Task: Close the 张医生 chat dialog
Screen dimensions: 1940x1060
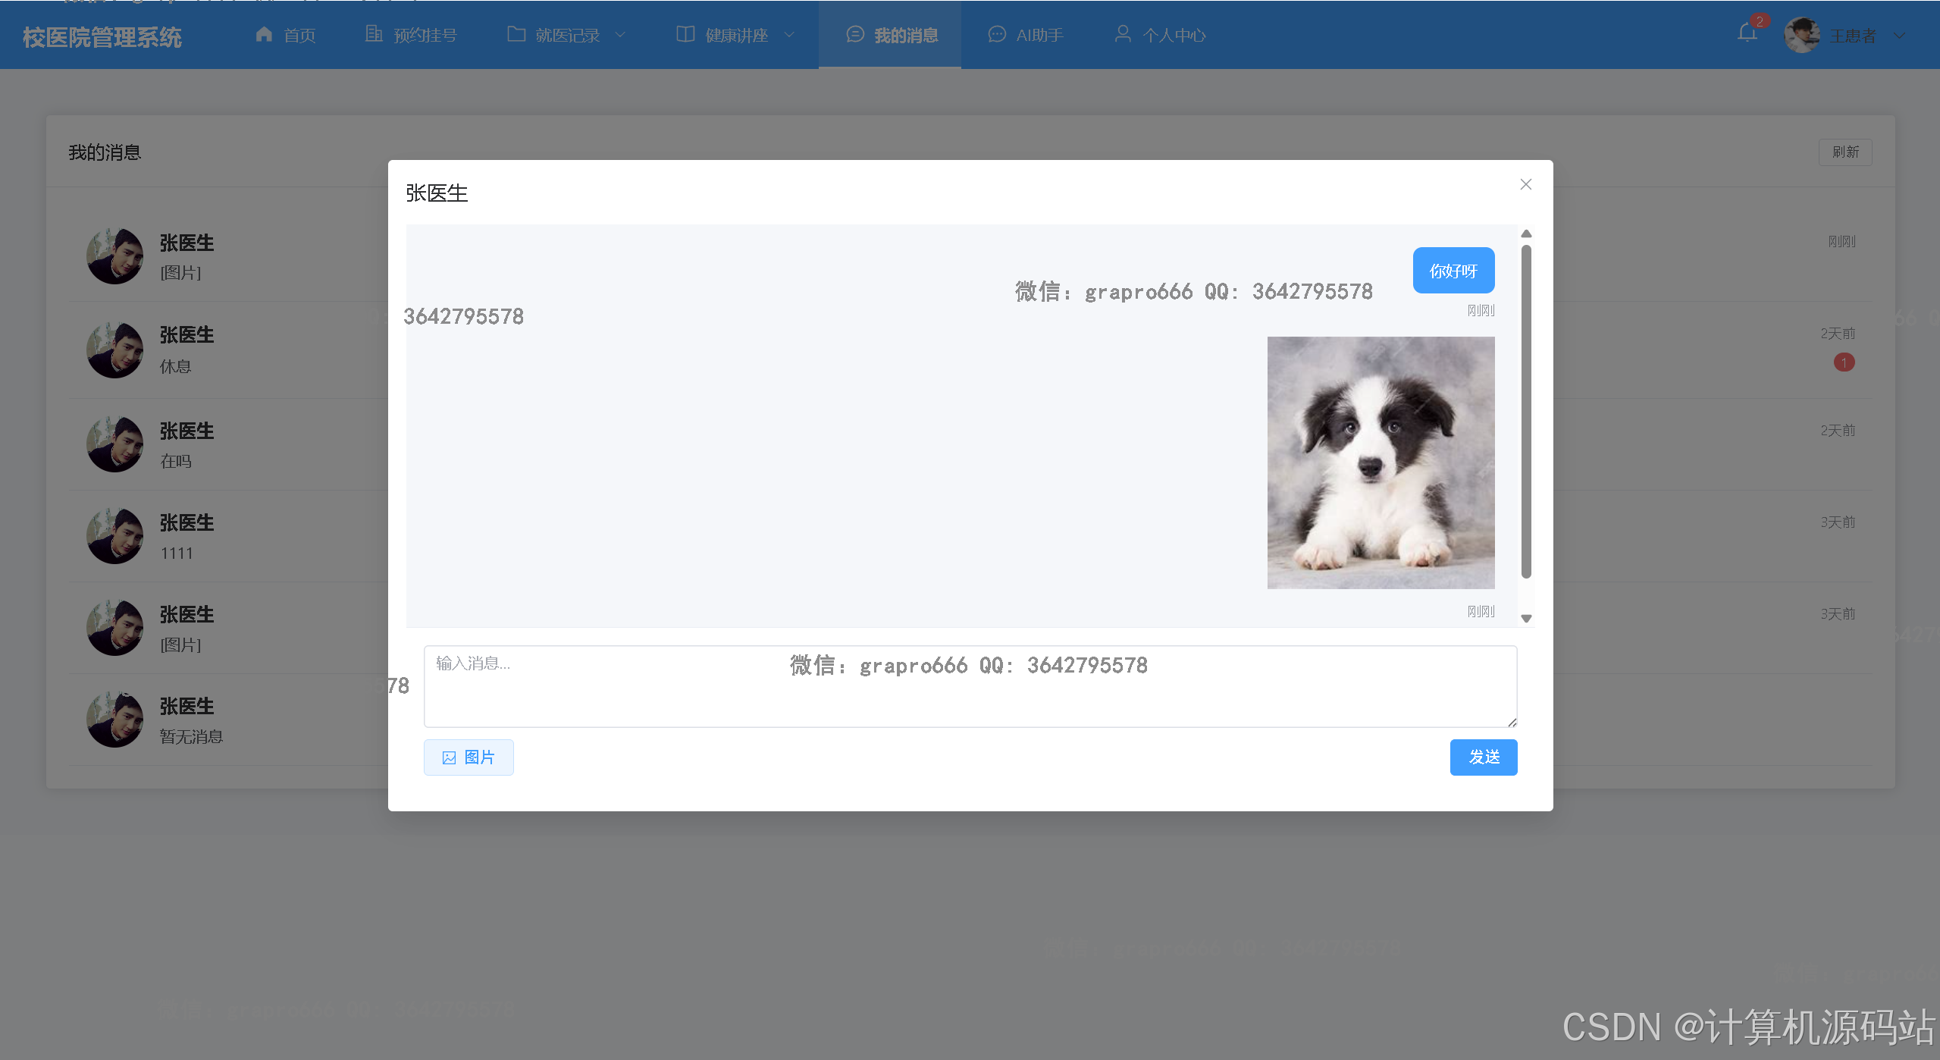Action: [1526, 184]
